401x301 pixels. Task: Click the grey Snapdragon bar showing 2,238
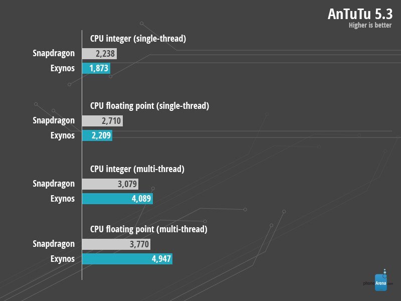[x=100, y=54]
